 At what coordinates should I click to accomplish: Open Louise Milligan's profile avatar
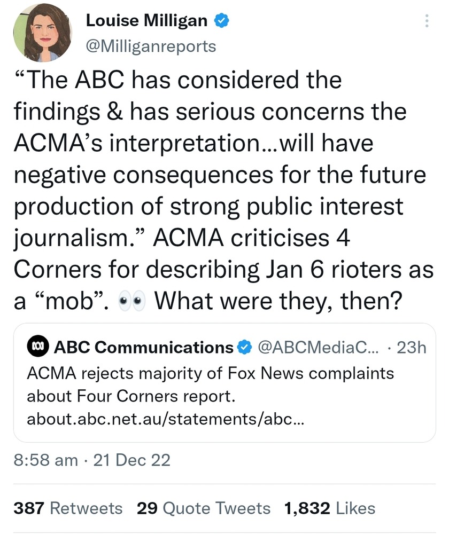pos(37,34)
